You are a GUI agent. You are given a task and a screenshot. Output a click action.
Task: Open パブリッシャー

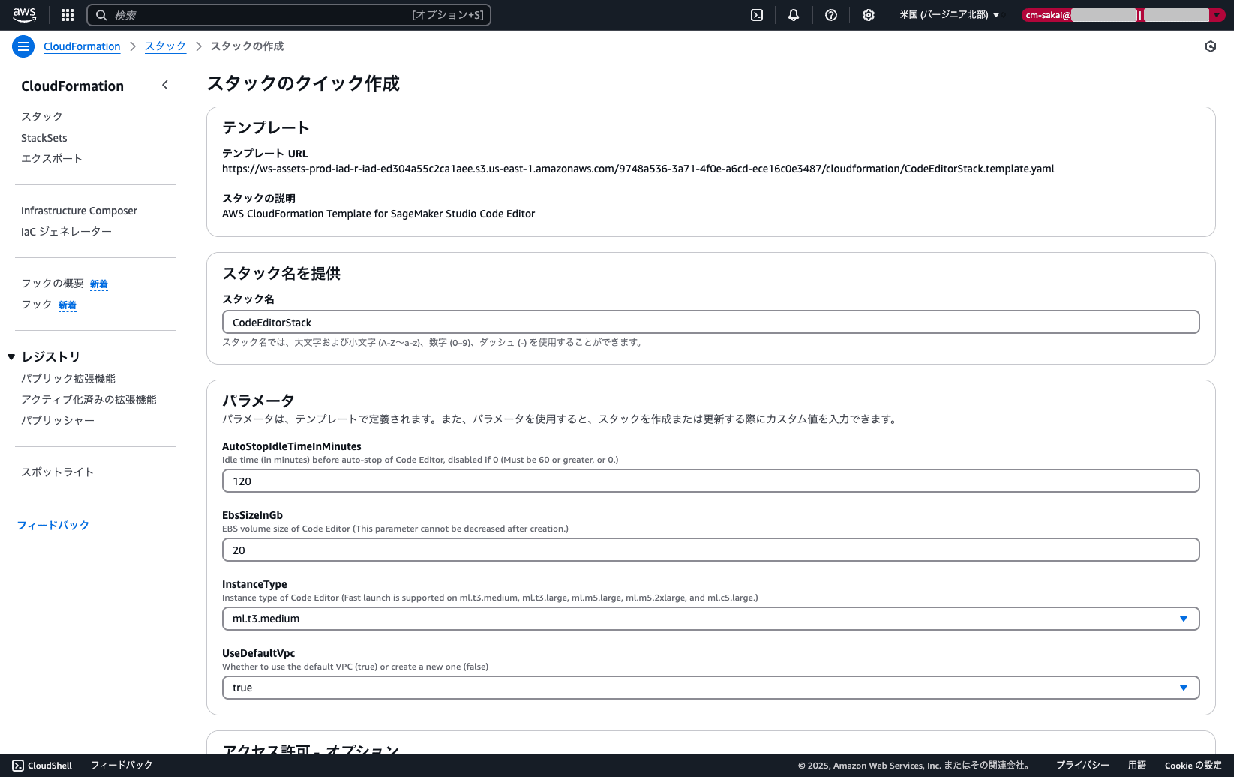coord(58,421)
